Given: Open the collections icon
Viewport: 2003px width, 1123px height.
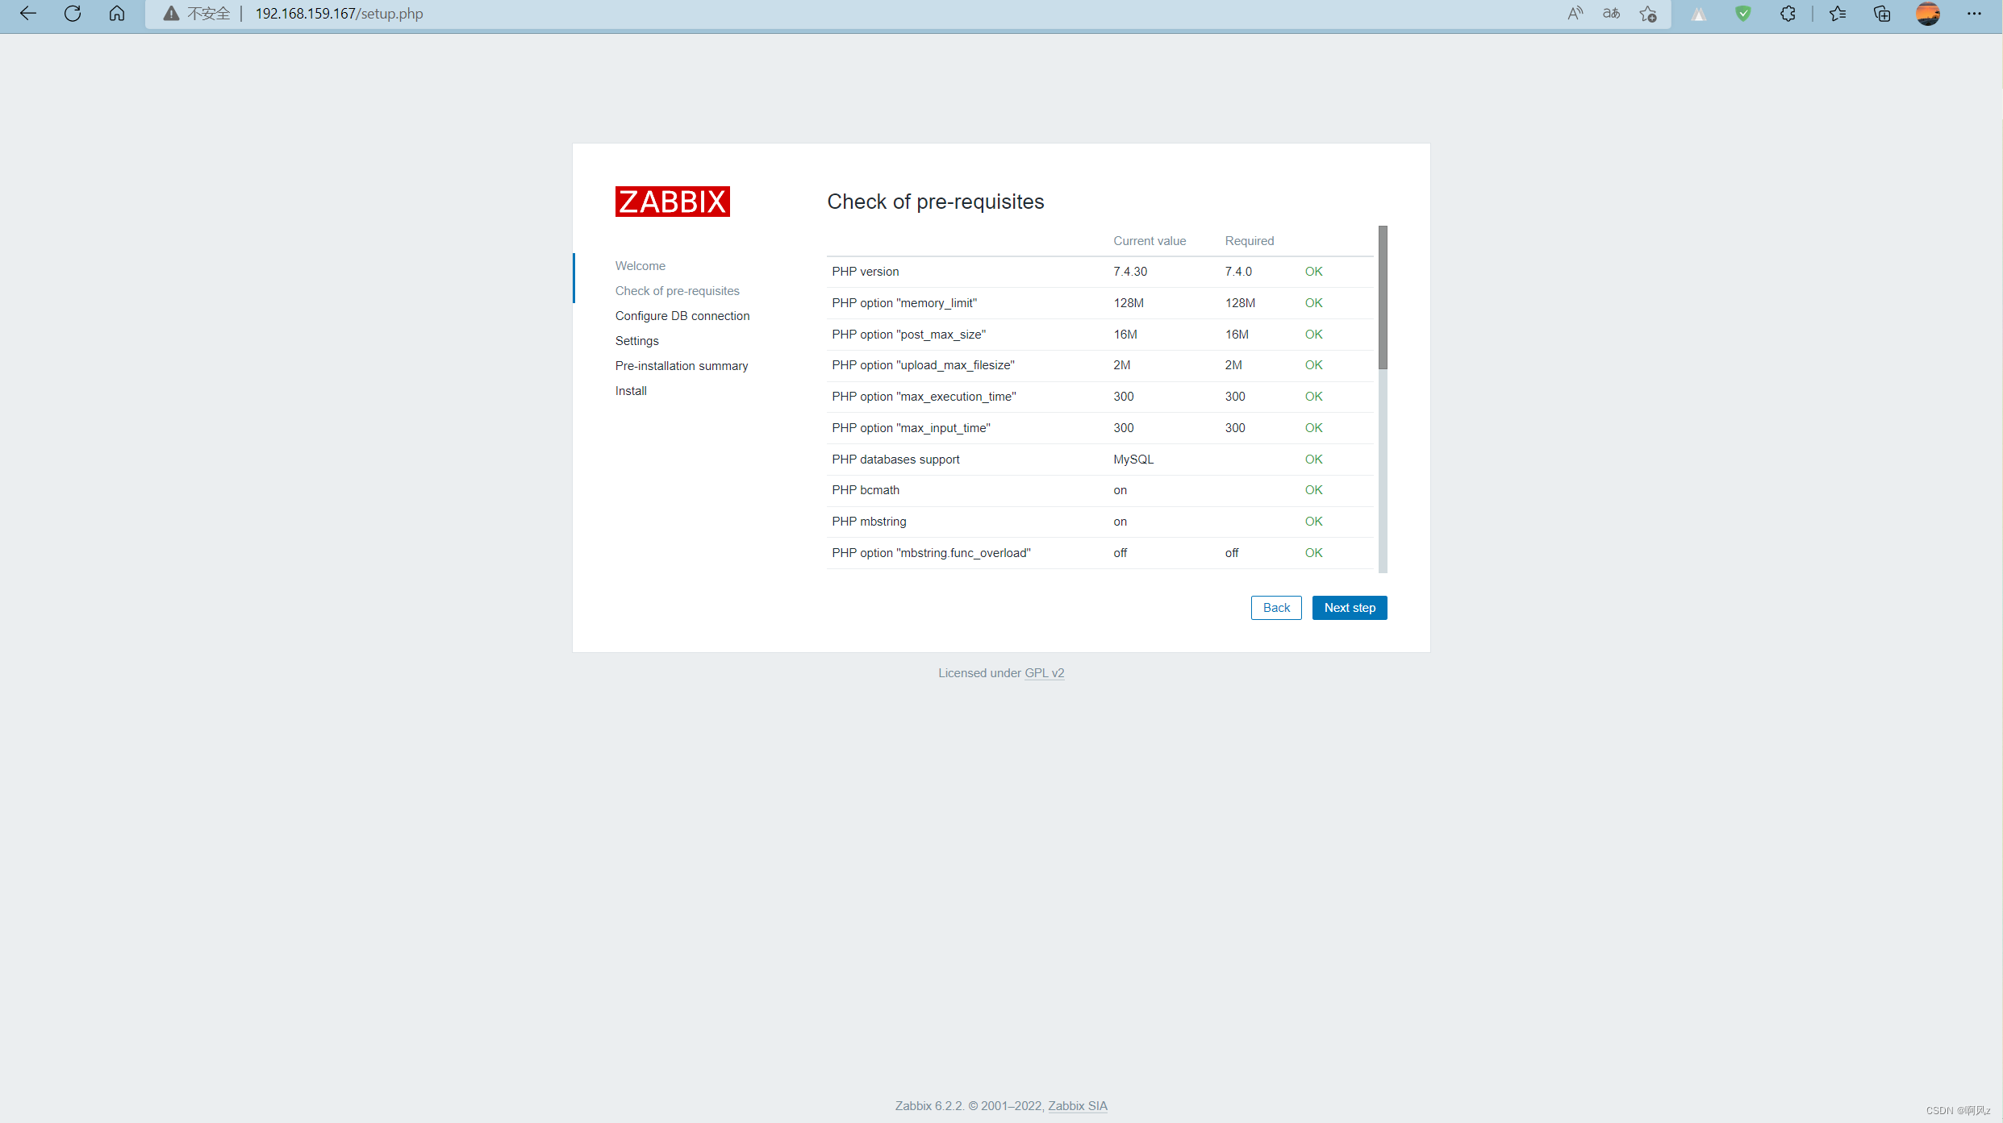Looking at the screenshot, I should pyautogui.click(x=1882, y=14).
